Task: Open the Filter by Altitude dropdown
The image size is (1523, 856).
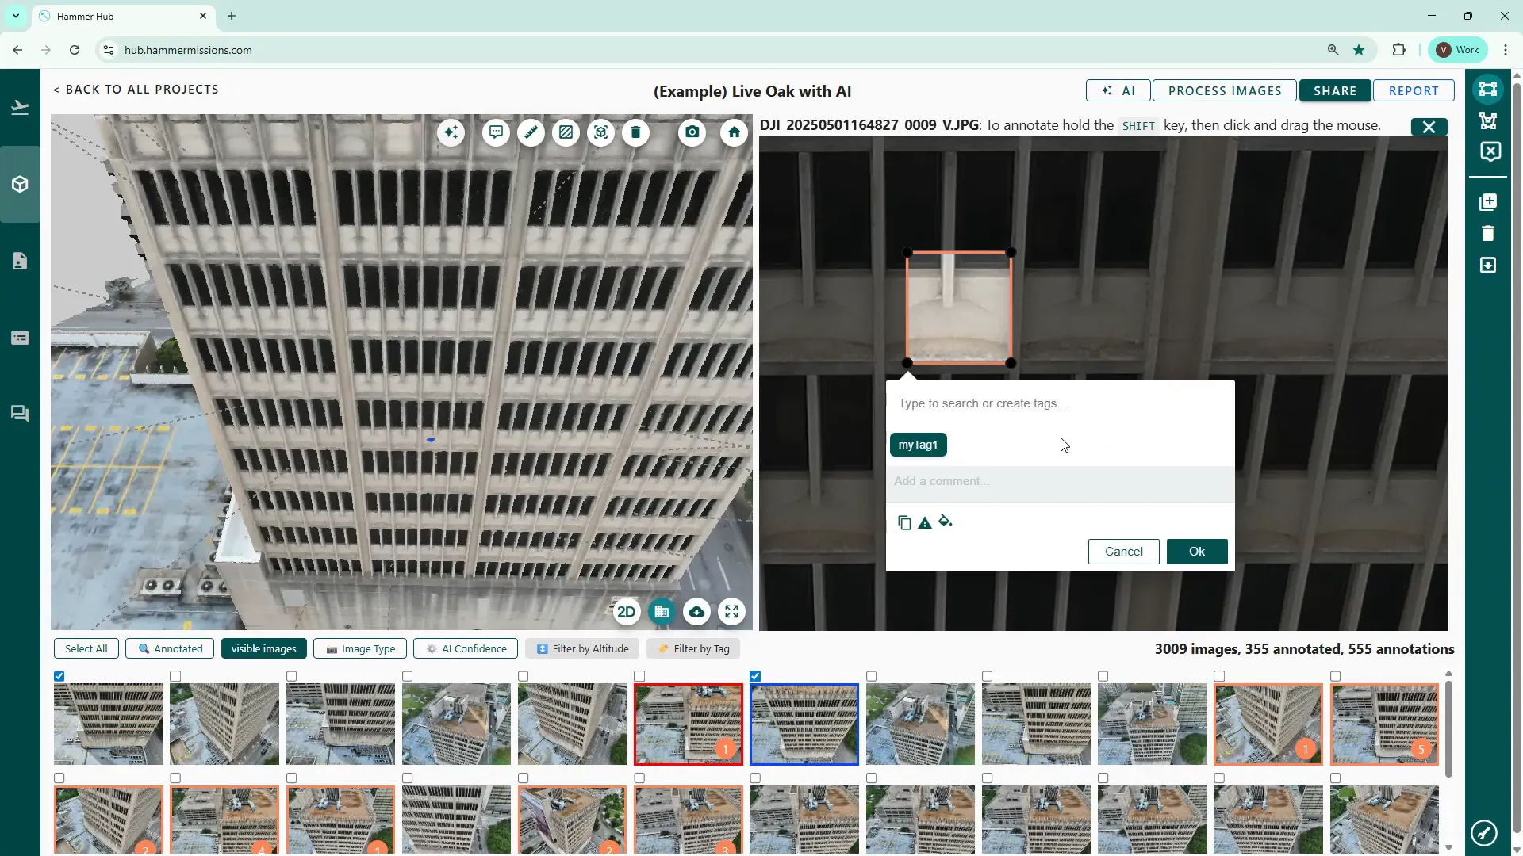Action: (582, 648)
